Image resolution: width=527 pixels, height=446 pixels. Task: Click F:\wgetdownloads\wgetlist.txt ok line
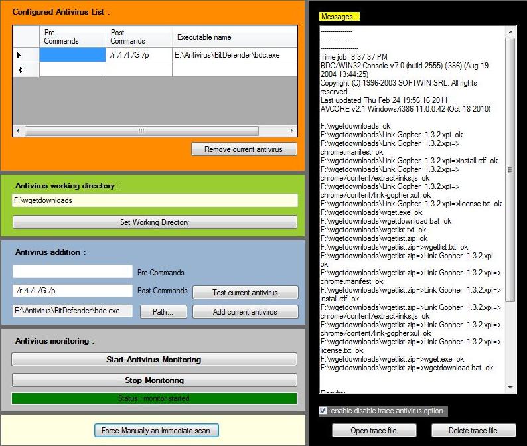tap(374, 230)
